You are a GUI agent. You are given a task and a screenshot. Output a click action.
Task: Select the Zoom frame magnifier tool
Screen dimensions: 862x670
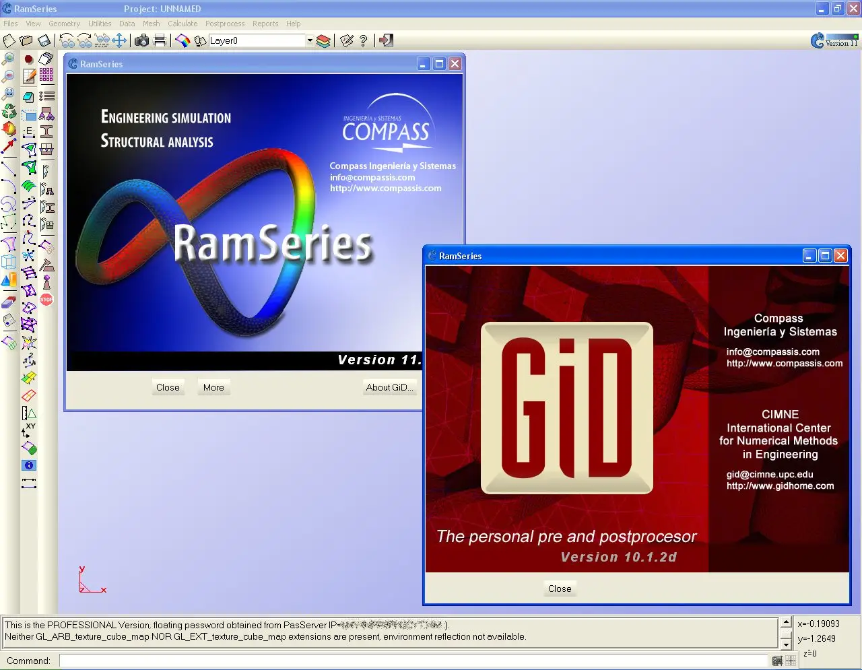click(8, 93)
